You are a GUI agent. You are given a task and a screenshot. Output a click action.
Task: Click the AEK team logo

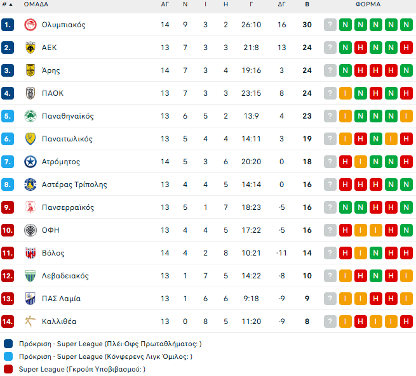pyautogui.click(x=30, y=48)
